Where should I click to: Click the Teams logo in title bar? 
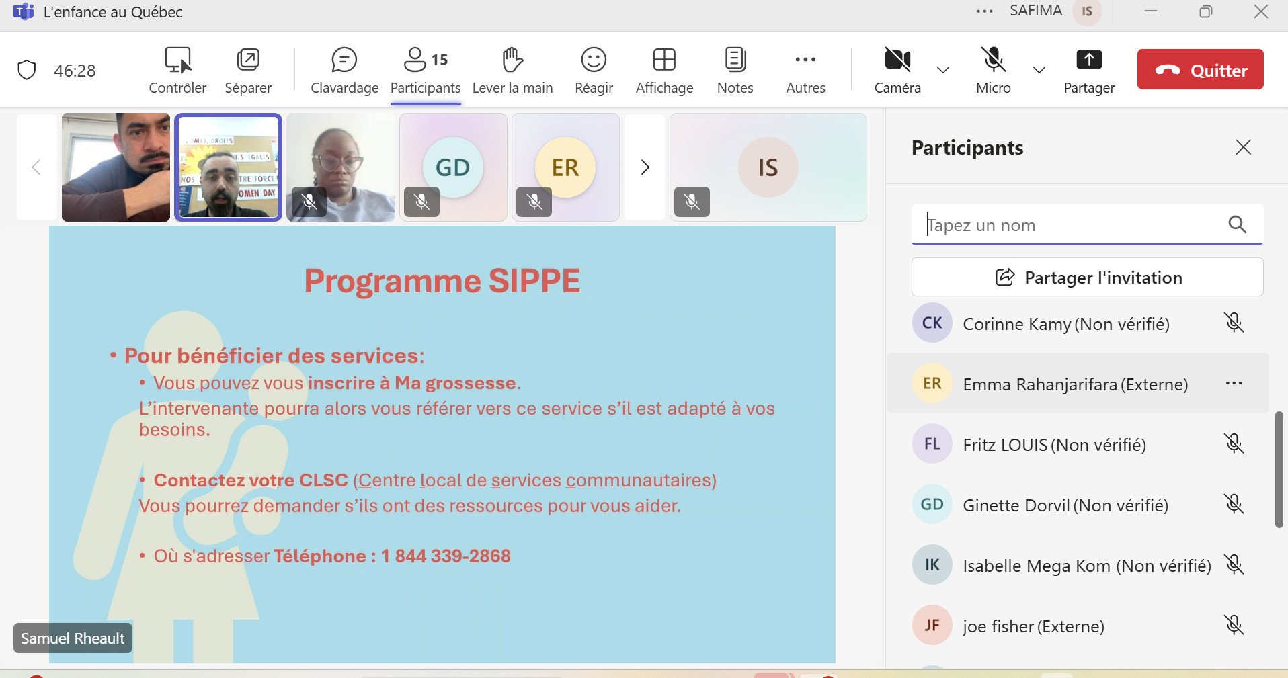(x=24, y=11)
